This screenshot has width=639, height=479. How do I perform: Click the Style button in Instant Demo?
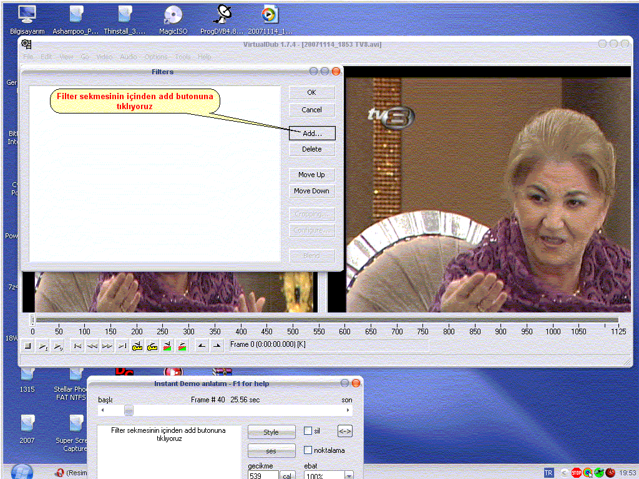pyautogui.click(x=271, y=432)
